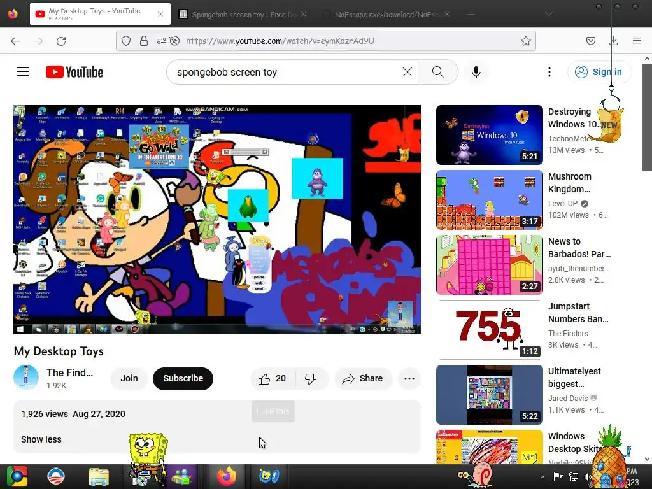Click ayub_thenumber channel name

pyautogui.click(x=579, y=269)
